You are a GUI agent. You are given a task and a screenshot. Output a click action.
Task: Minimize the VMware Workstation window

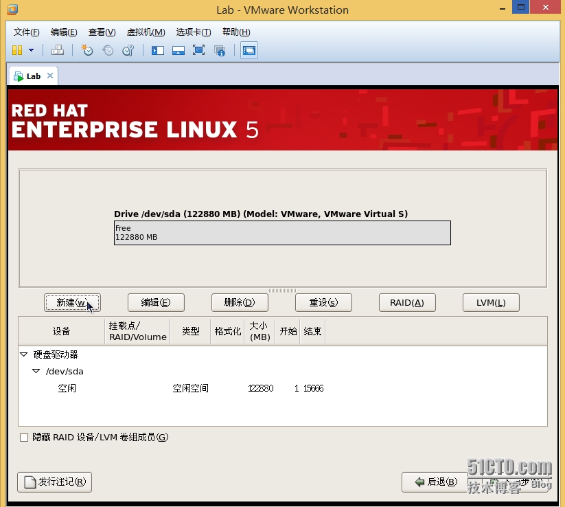(x=503, y=9)
